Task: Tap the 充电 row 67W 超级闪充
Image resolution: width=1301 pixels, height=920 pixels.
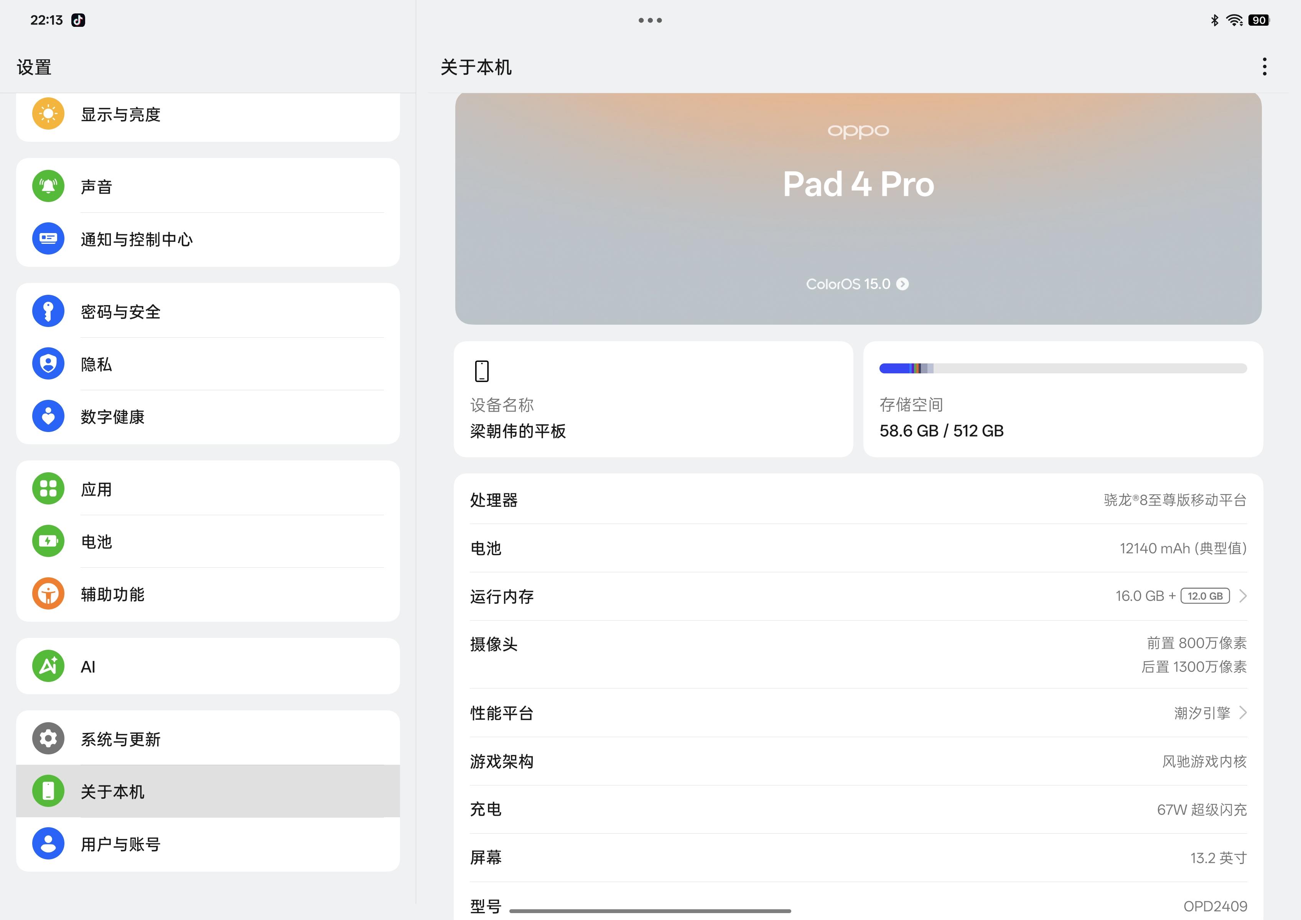Action: pos(858,810)
